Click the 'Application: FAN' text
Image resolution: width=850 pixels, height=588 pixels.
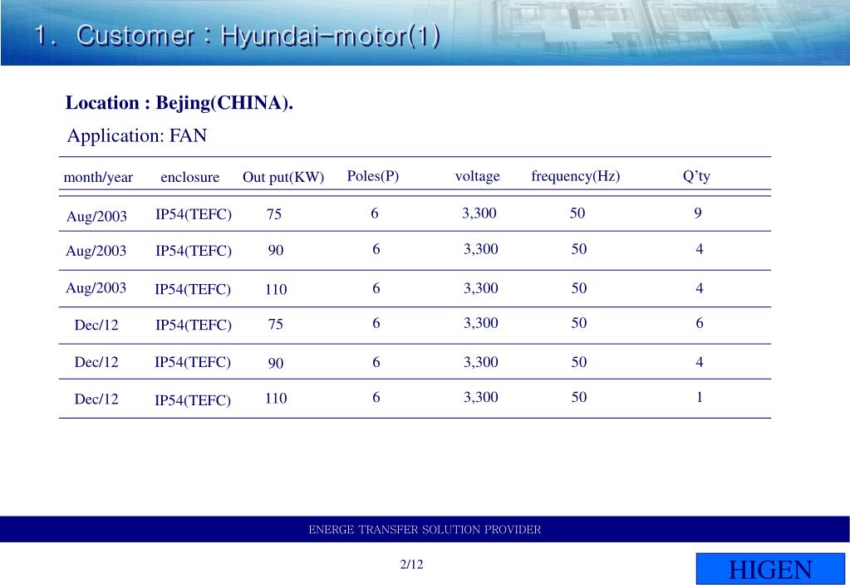[136, 135]
